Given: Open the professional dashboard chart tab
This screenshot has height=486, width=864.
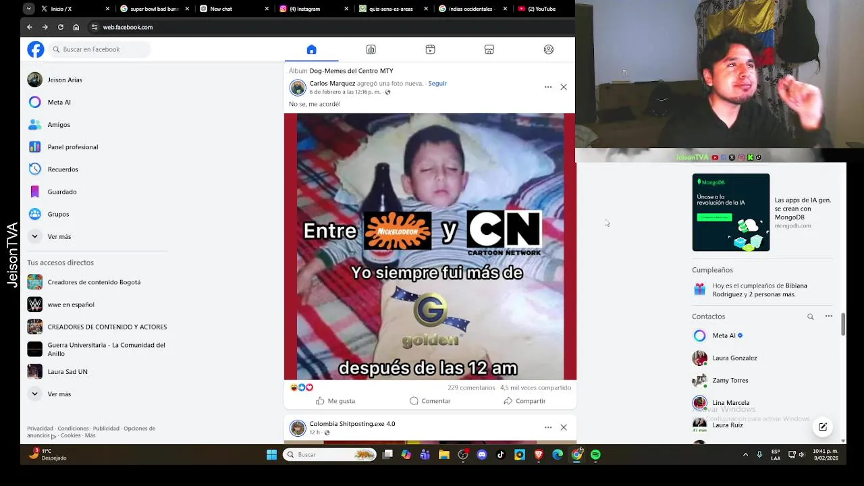Looking at the screenshot, I should pos(371,49).
